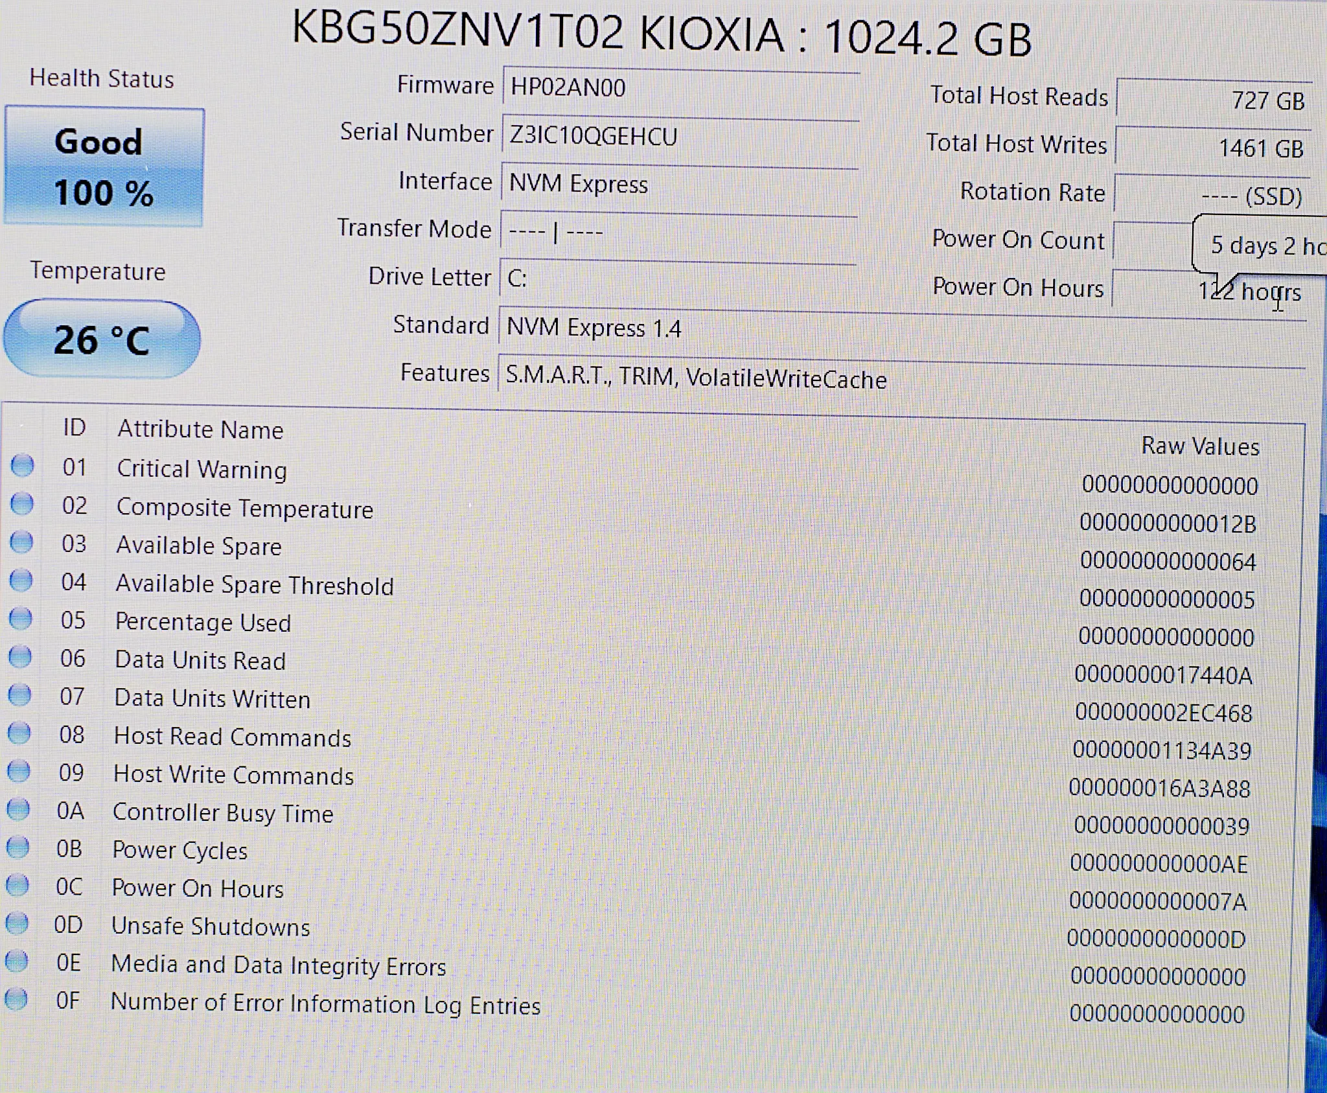Image resolution: width=1327 pixels, height=1093 pixels.
Task: Click Total Host Reads value 727 GB
Action: (x=1215, y=100)
